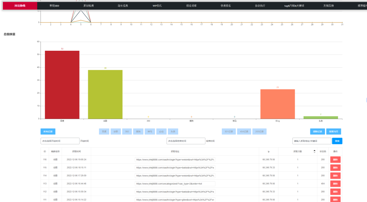Click the URL field in row 115

tap(175, 168)
